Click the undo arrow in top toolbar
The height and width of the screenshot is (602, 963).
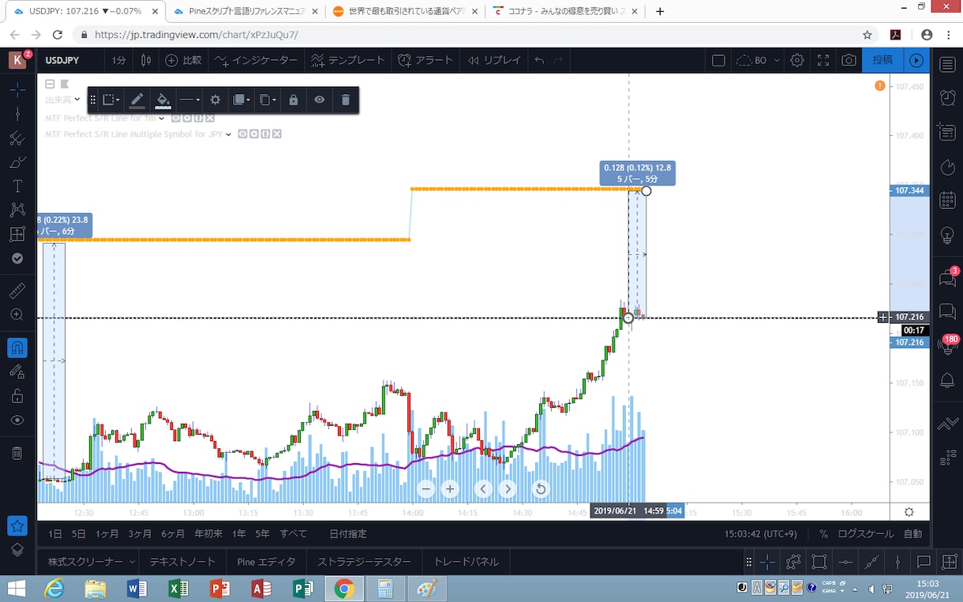click(x=539, y=60)
